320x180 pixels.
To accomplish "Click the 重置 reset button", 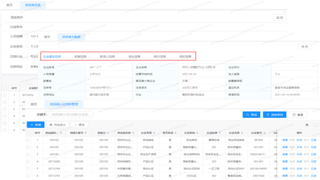I will (x=298, y=115).
